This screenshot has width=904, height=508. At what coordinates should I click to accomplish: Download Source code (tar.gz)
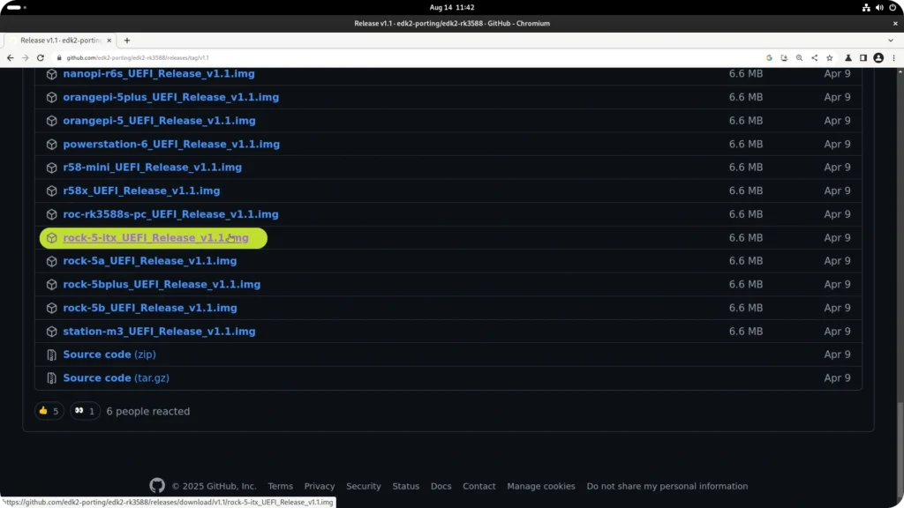116,377
